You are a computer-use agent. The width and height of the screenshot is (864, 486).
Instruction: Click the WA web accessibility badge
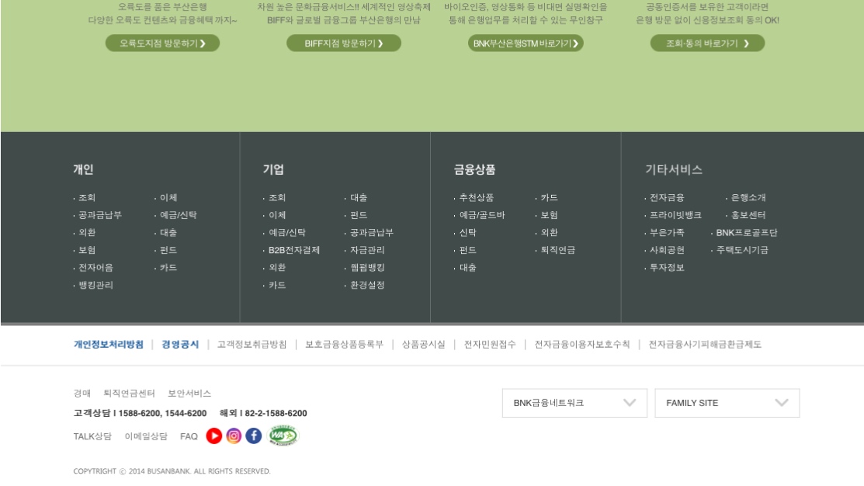click(283, 436)
